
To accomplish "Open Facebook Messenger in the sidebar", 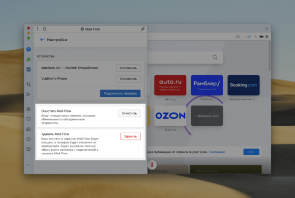I will pyautogui.click(x=29, y=49).
